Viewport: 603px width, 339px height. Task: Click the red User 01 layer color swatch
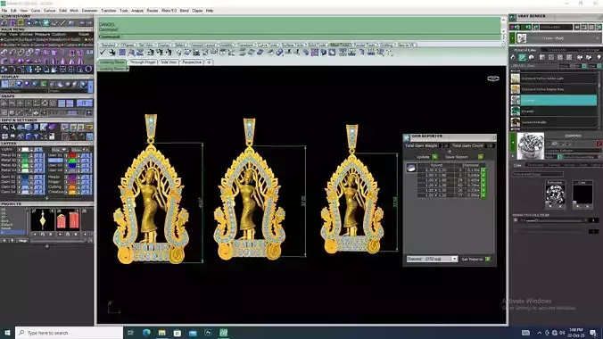click(x=72, y=155)
